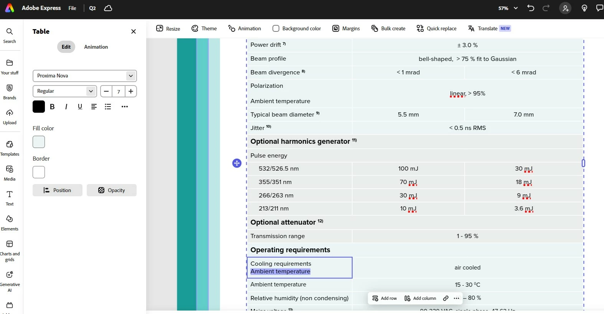Increase the font size
This screenshot has height=314, width=604.
[x=131, y=91]
